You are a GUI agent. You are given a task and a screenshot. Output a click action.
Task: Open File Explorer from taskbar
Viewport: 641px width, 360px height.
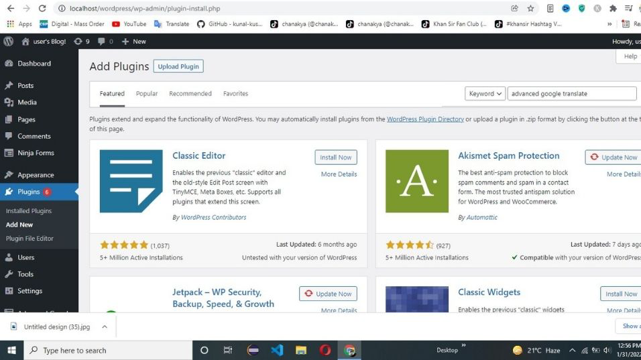[301, 350]
